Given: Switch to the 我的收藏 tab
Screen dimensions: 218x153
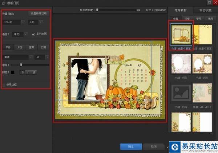Looking at the screenshot, I should 205,10.
